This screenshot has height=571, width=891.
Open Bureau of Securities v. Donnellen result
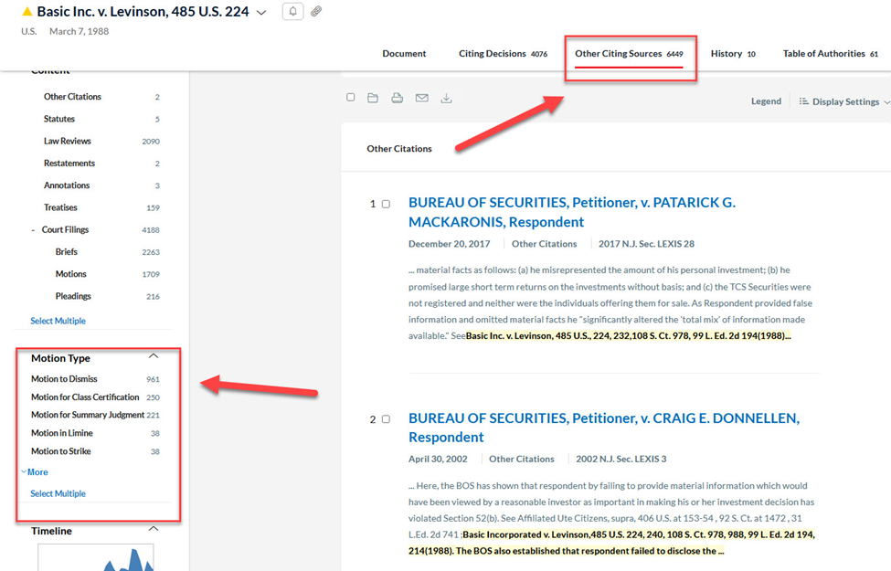click(x=604, y=428)
